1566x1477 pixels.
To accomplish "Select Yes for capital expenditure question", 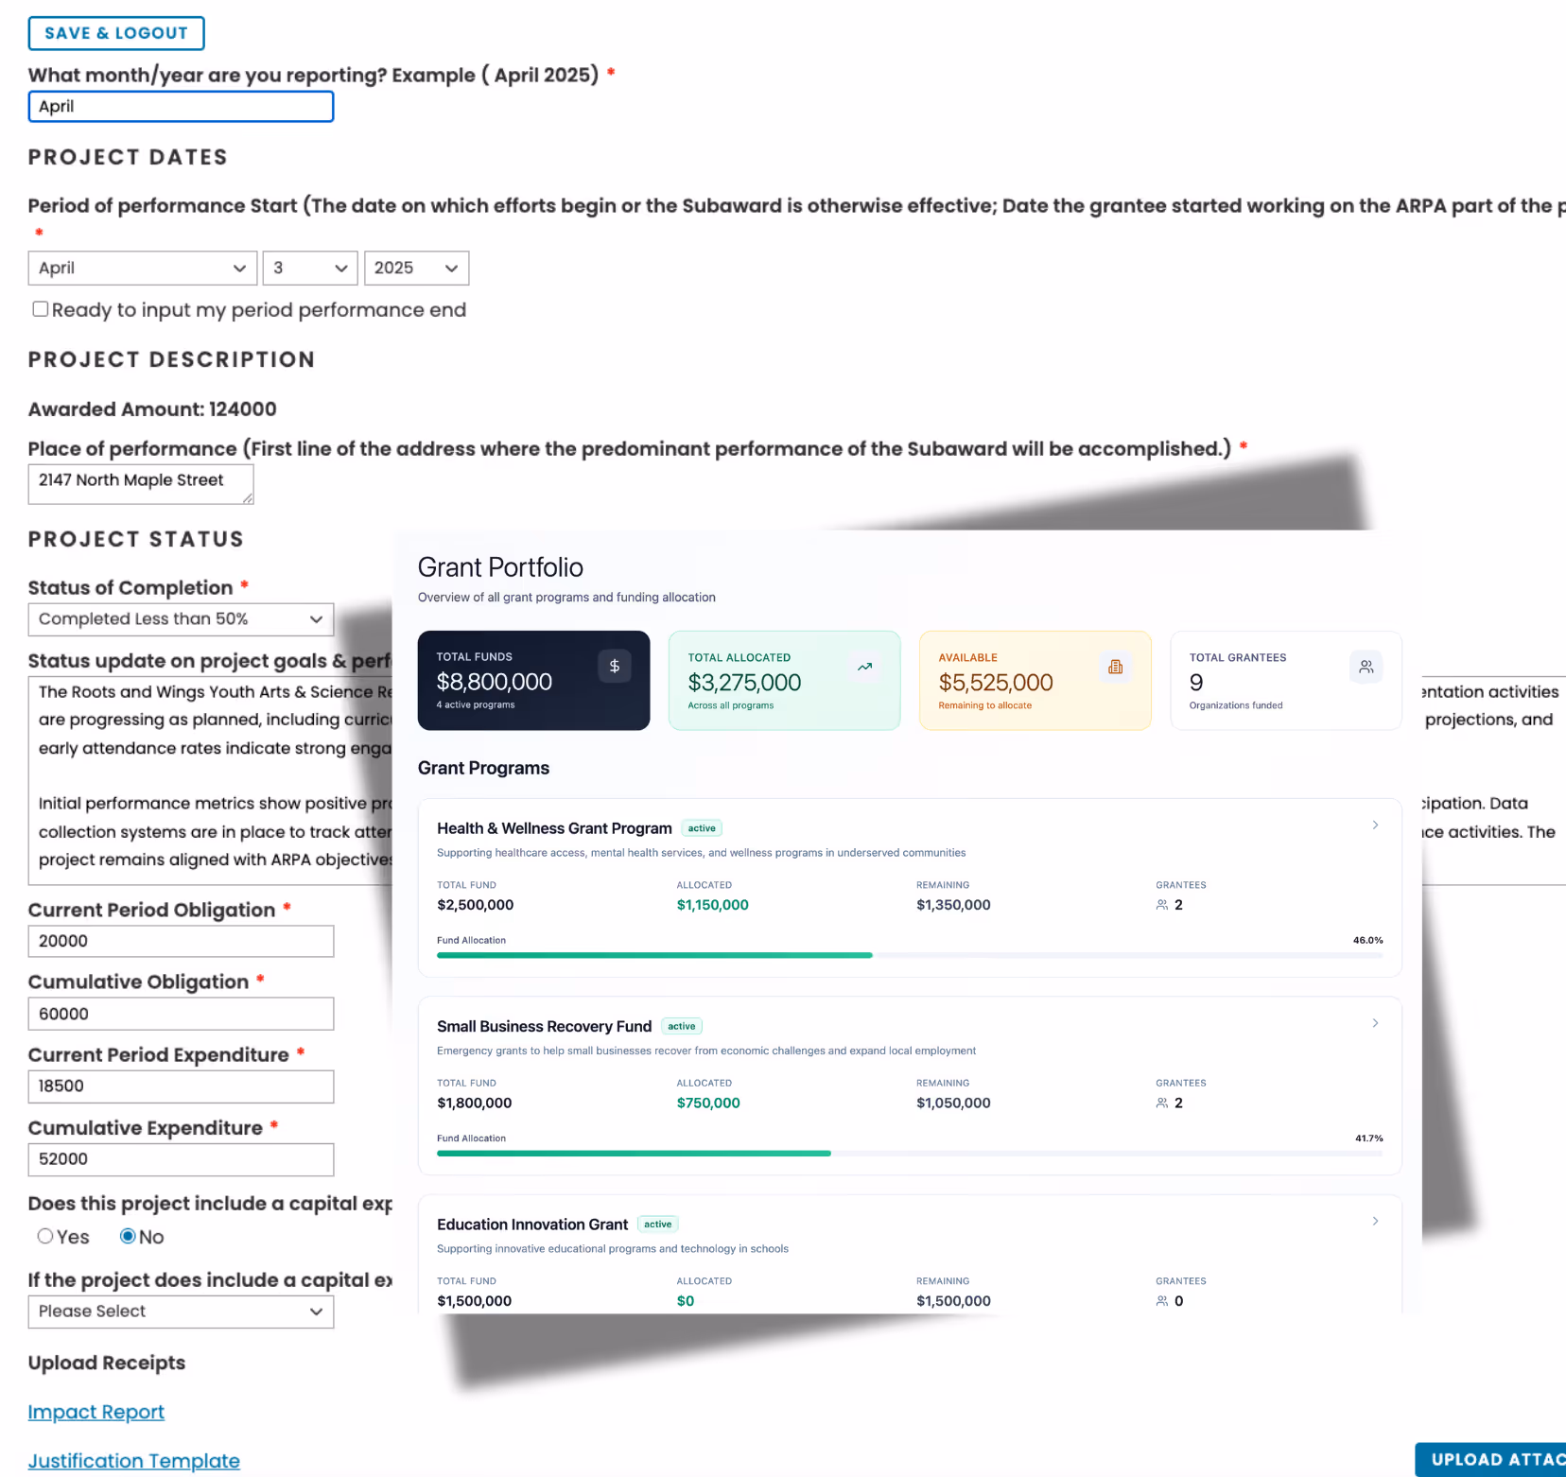I will tap(45, 1236).
